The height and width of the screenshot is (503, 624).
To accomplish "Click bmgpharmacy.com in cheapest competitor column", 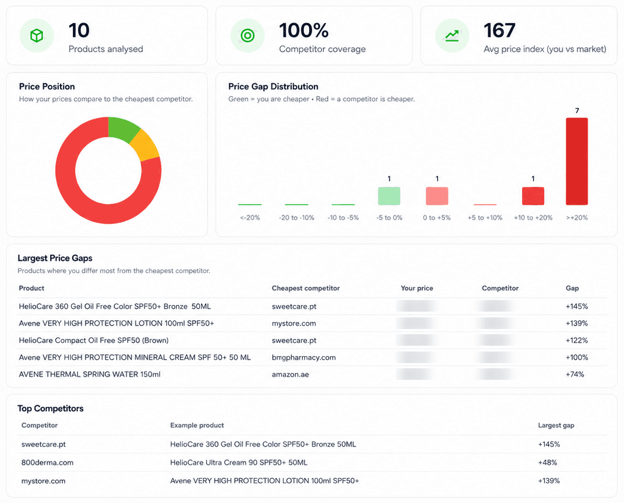I will (304, 357).
